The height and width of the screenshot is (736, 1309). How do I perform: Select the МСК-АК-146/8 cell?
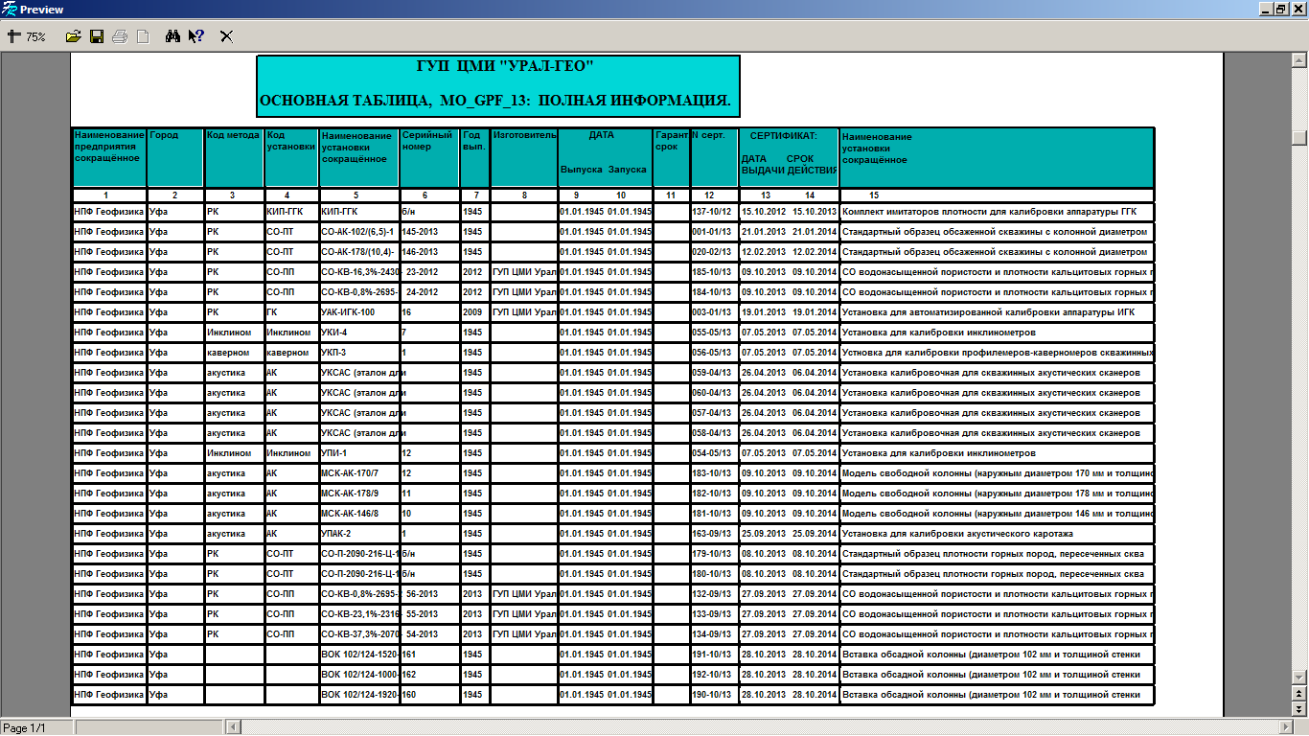click(359, 514)
